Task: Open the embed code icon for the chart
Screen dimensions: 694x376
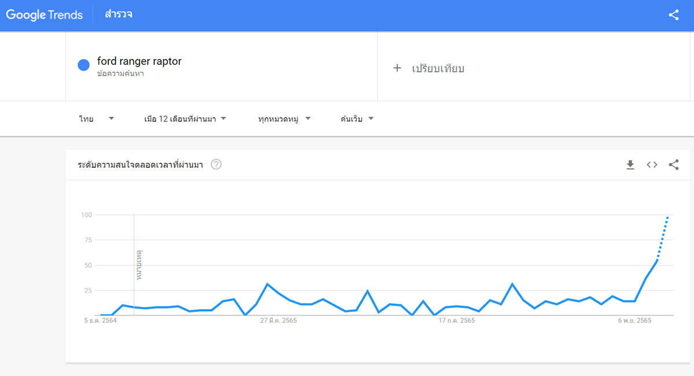Action: [652, 165]
